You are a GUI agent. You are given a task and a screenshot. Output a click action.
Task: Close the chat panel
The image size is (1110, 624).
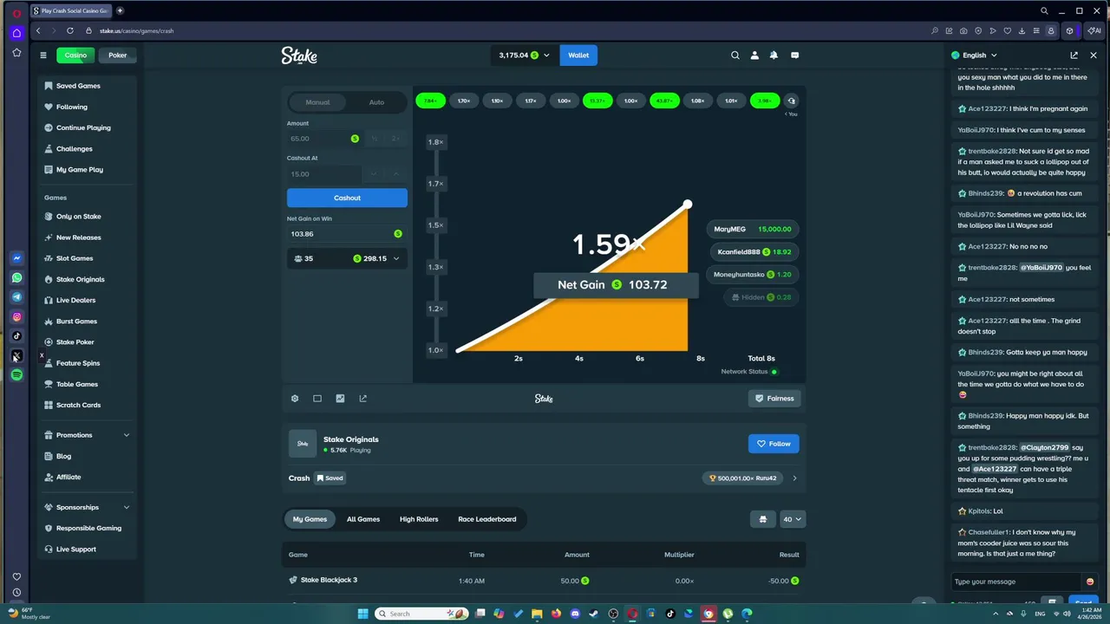pyautogui.click(x=1094, y=55)
